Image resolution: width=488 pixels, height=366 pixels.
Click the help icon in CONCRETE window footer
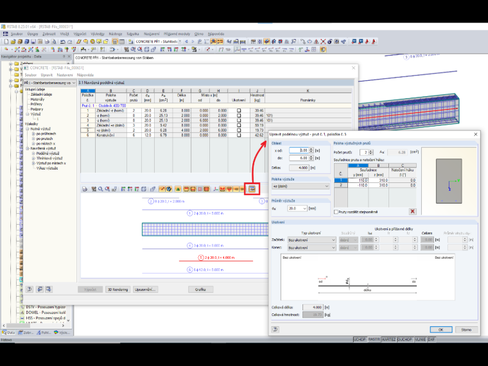click(x=30, y=289)
